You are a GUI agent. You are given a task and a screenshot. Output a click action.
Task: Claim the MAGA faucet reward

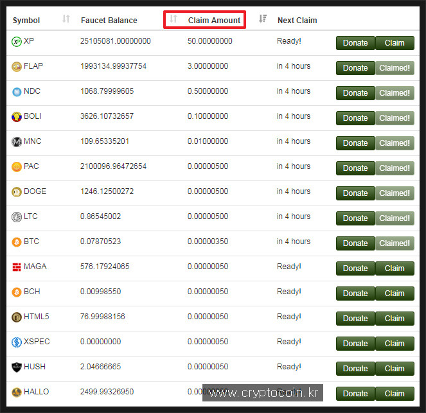395,268
